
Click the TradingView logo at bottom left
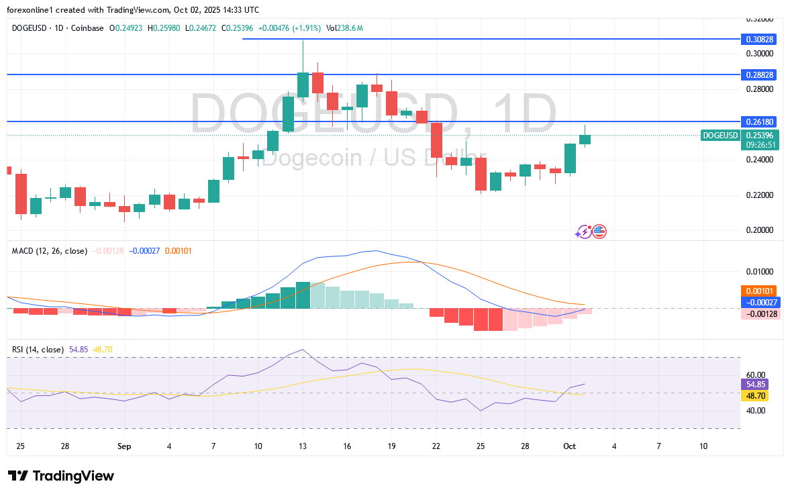61,476
